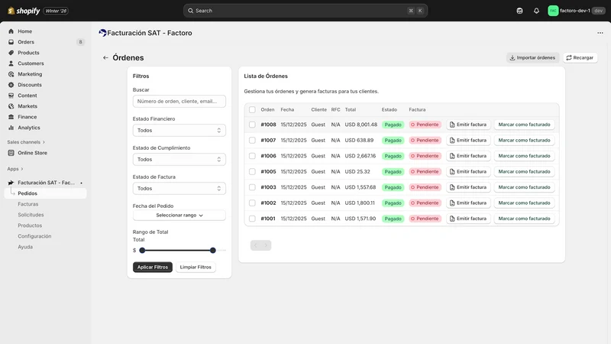
Task: Check the box for order #1003
Action: point(252,187)
